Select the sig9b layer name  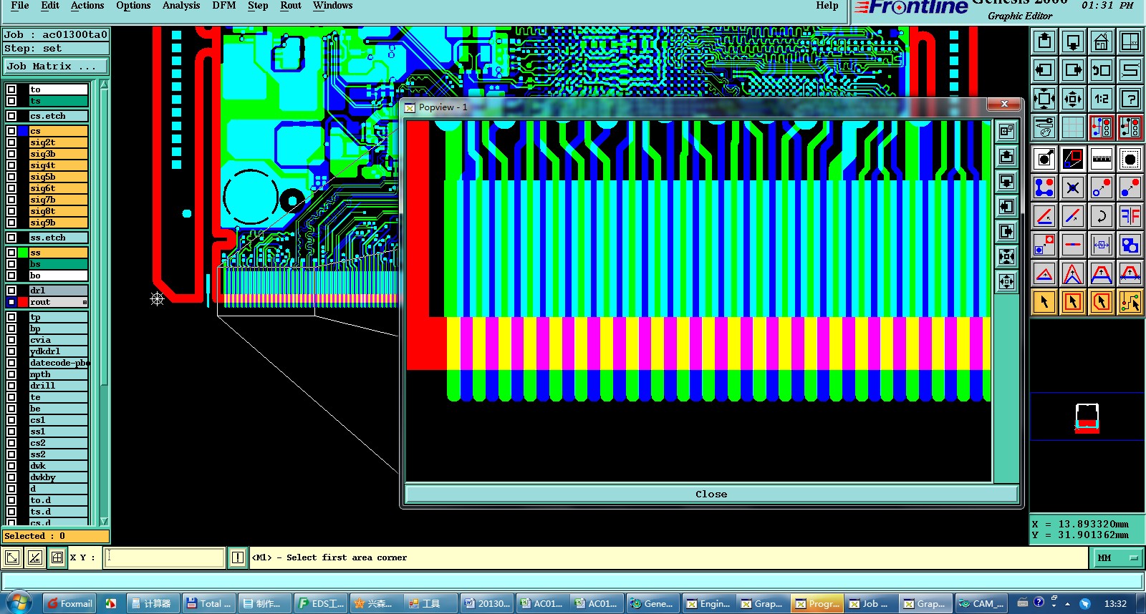click(58, 223)
